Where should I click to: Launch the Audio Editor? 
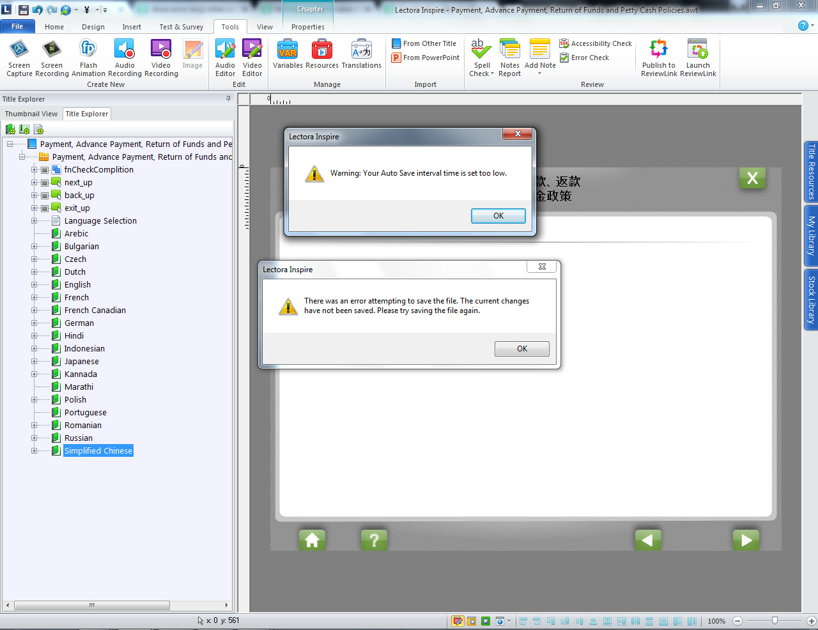[225, 58]
